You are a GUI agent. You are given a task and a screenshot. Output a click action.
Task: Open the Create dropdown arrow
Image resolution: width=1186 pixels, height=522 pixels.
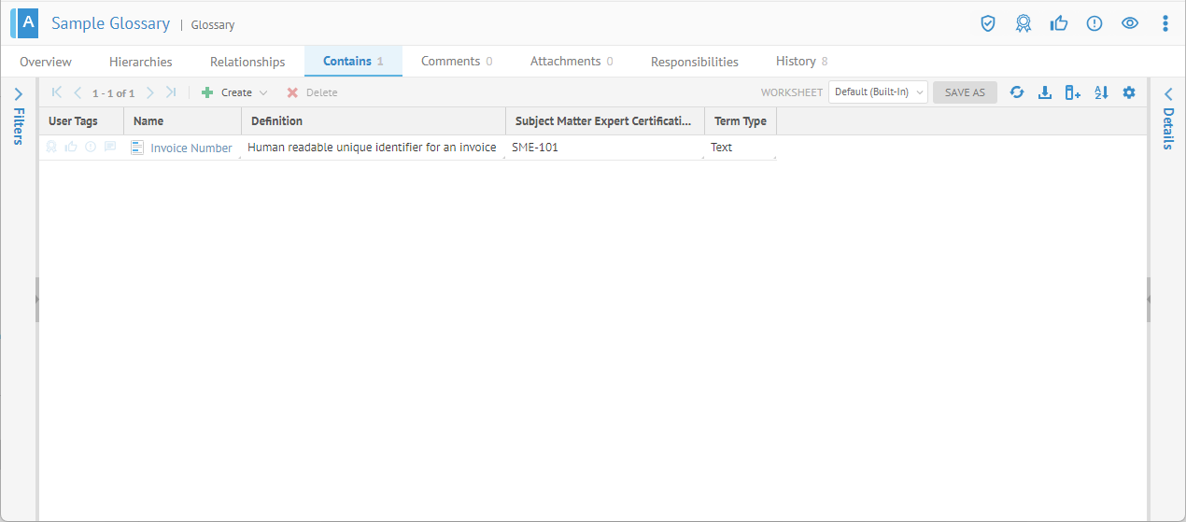[263, 93]
